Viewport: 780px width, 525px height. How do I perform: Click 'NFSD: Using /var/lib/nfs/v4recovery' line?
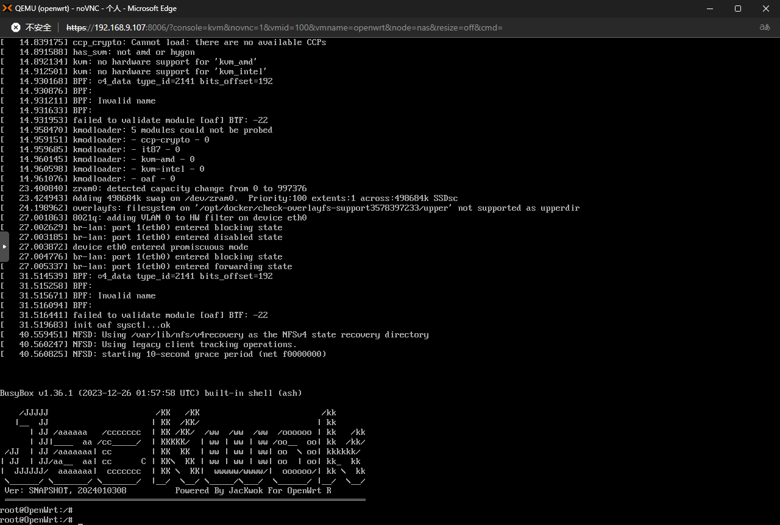[x=214, y=335]
